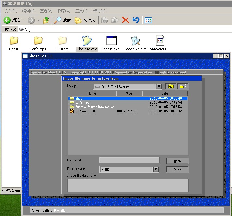
Task: Click the File name input field
Action: tap(129, 160)
